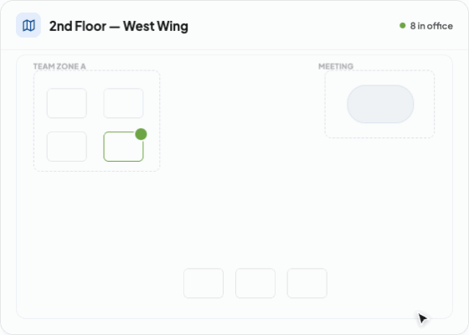The width and height of the screenshot is (469, 335).
Task: Pick the middle desk in the bottom row of three
Action: (255, 283)
